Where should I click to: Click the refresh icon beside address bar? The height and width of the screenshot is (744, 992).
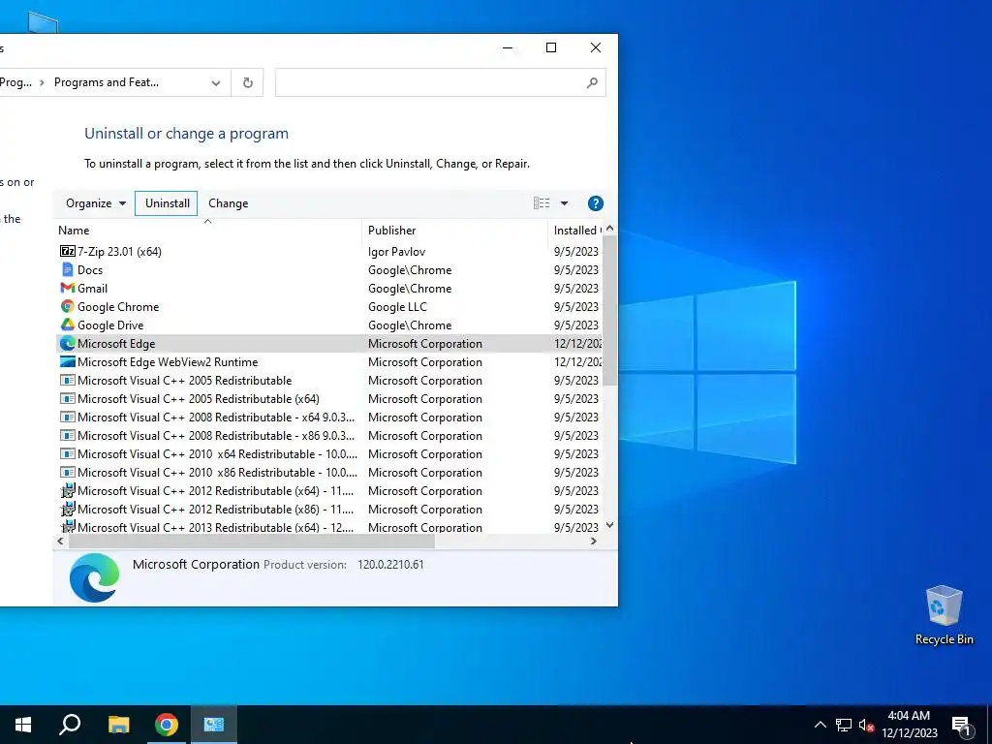pos(247,82)
